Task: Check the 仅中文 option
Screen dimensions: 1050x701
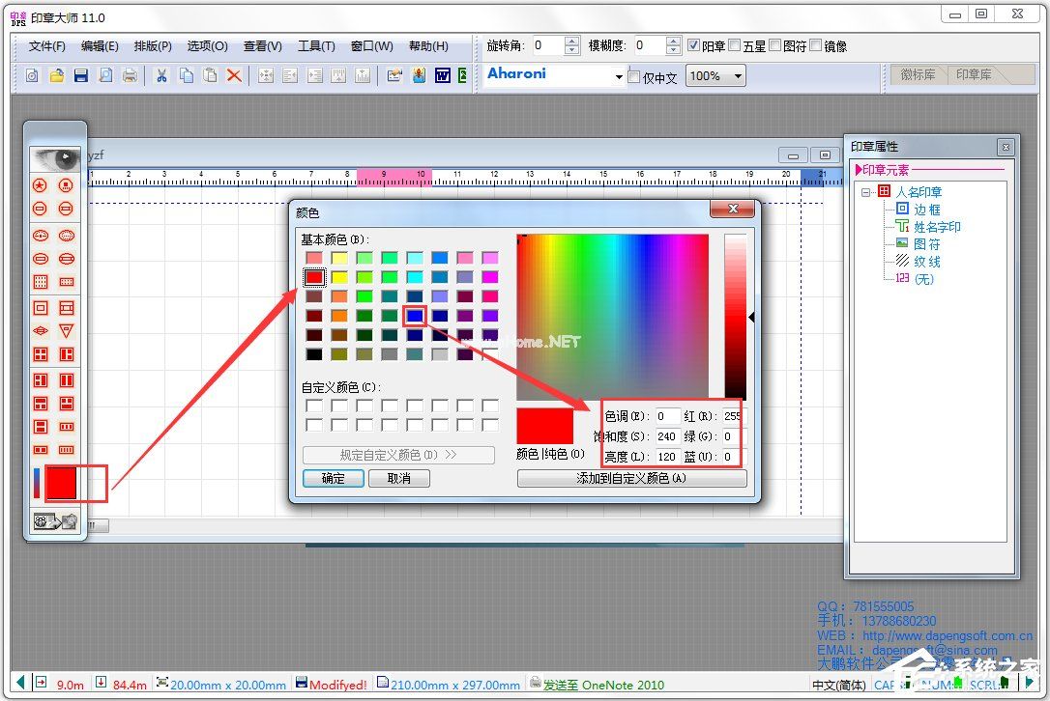Action: coord(634,77)
